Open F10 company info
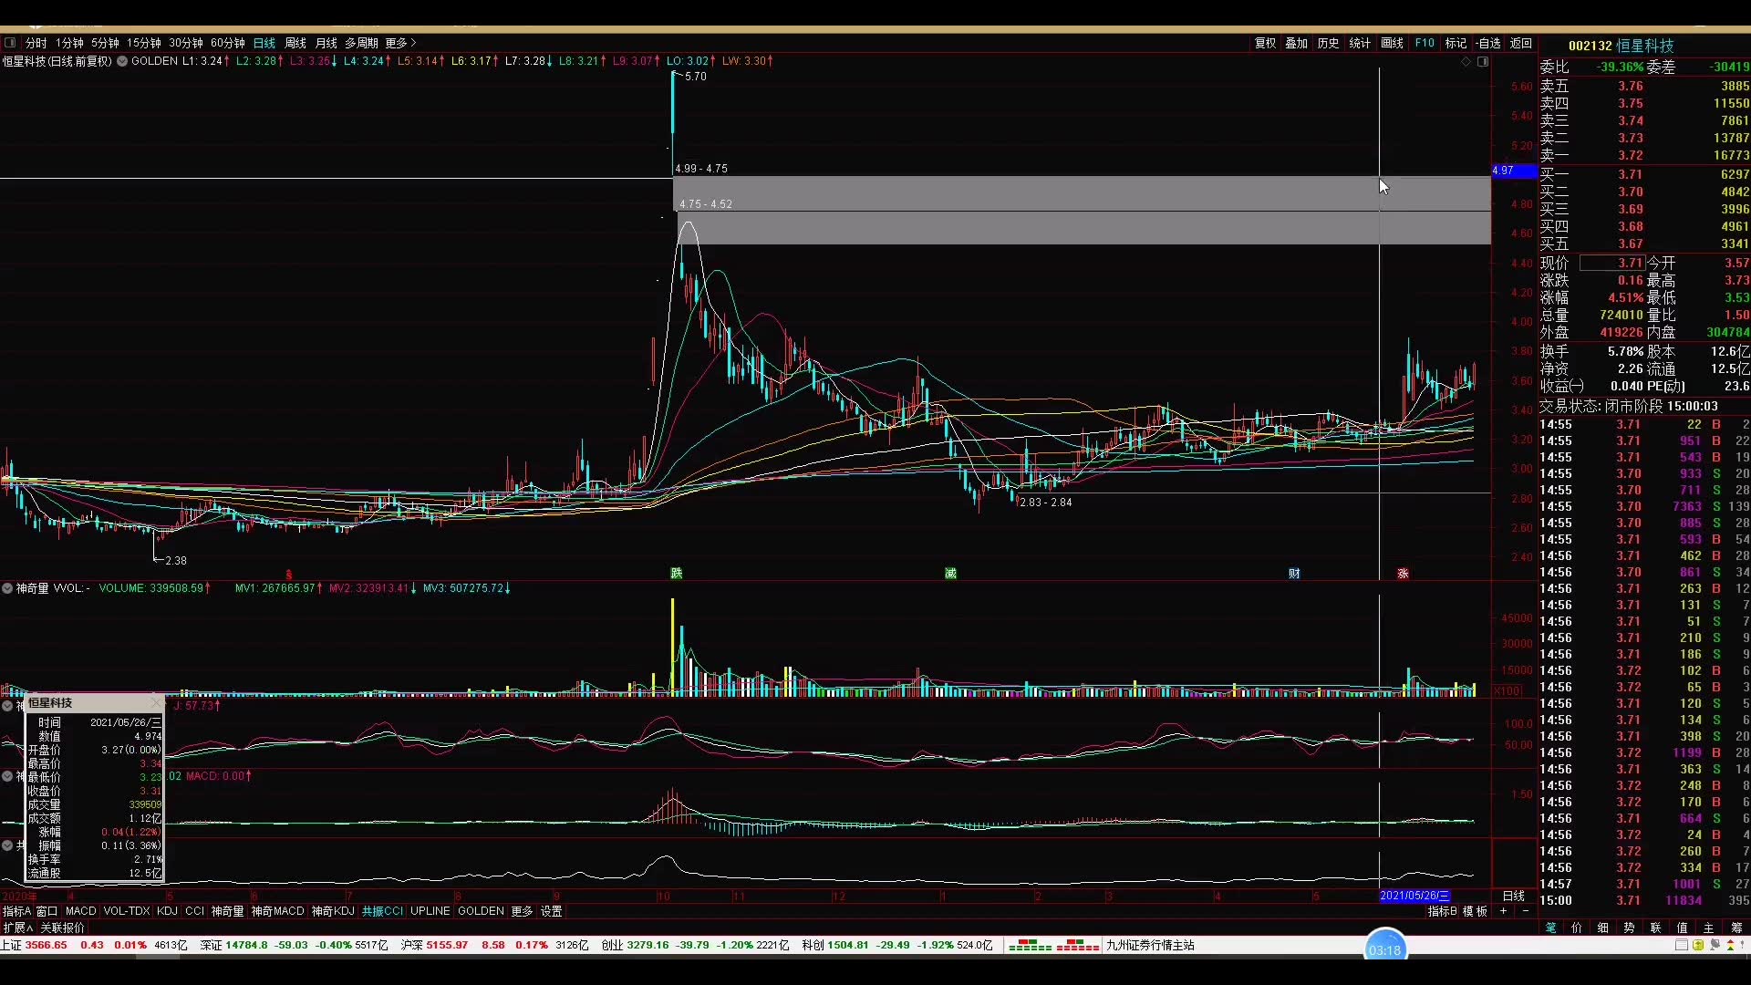This screenshot has width=1751, height=985. (1425, 43)
